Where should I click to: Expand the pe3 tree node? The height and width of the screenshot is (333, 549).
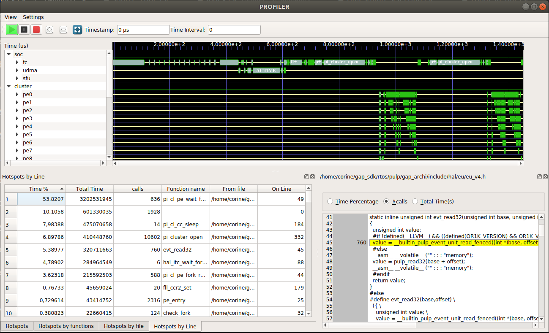[x=17, y=119]
